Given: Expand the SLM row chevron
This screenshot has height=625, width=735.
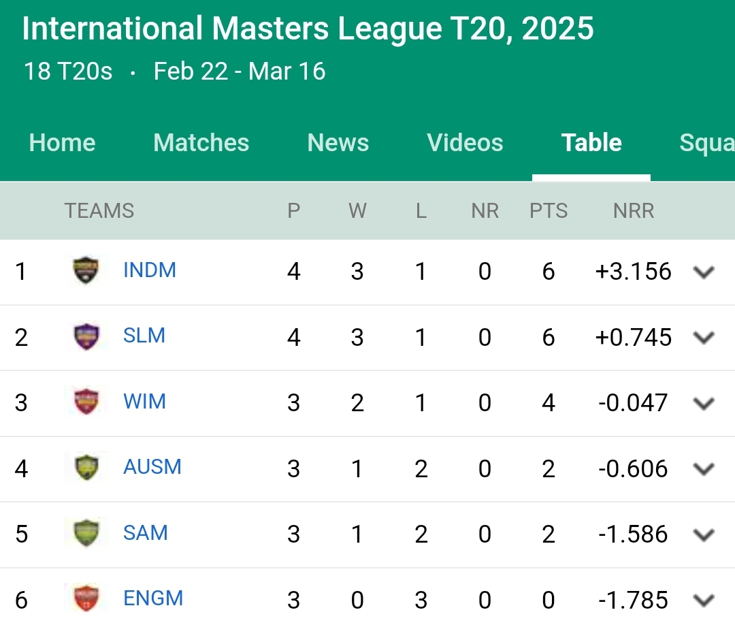Looking at the screenshot, I should coord(704,338).
